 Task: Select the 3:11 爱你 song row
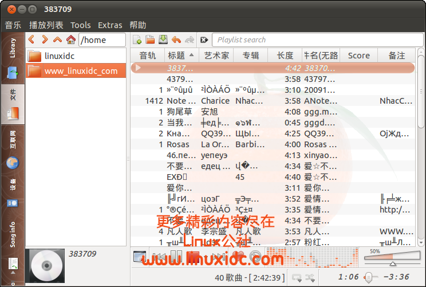(x=273, y=188)
